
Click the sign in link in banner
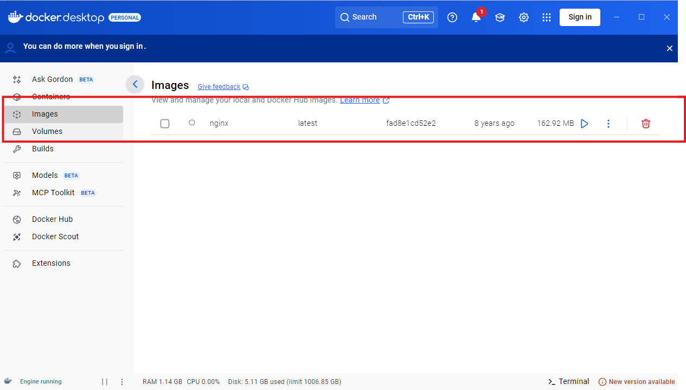coord(131,46)
